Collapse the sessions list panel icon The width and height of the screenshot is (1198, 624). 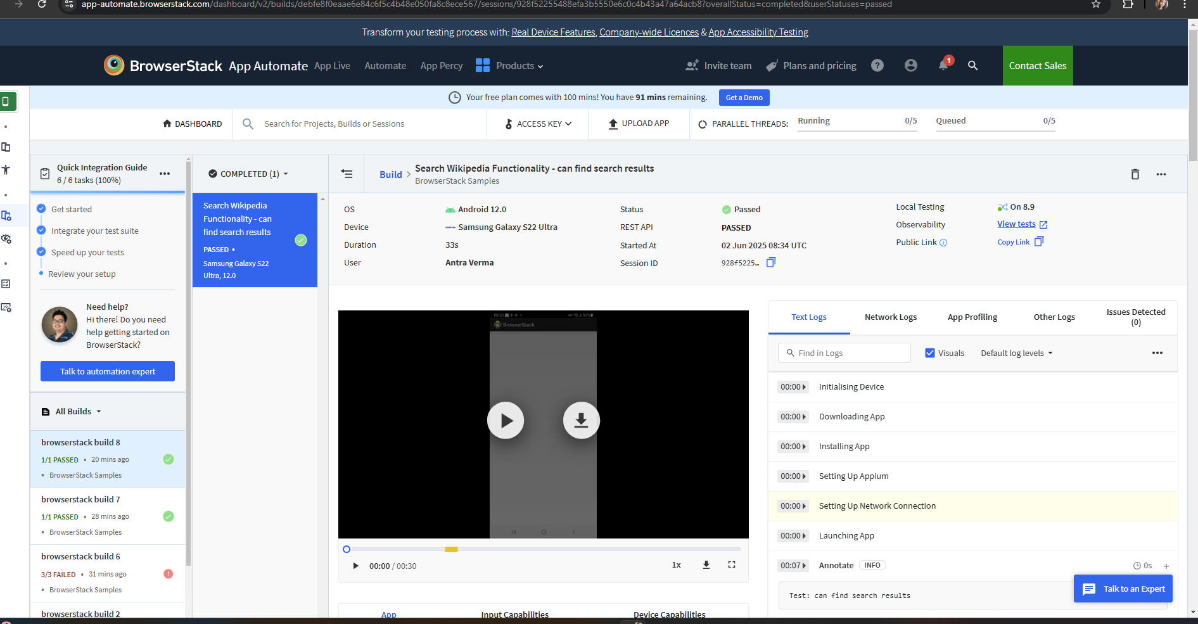[x=347, y=174]
